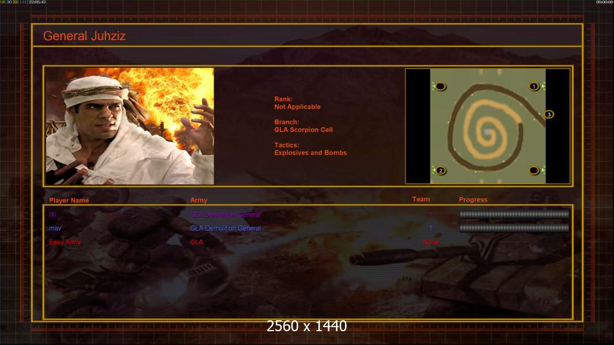614x345 pixels.
Task: Click the clock readout in top-left overlay
Action: (x=37, y=2)
